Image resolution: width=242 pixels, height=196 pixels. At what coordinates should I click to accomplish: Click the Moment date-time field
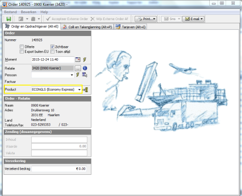(x=53, y=60)
